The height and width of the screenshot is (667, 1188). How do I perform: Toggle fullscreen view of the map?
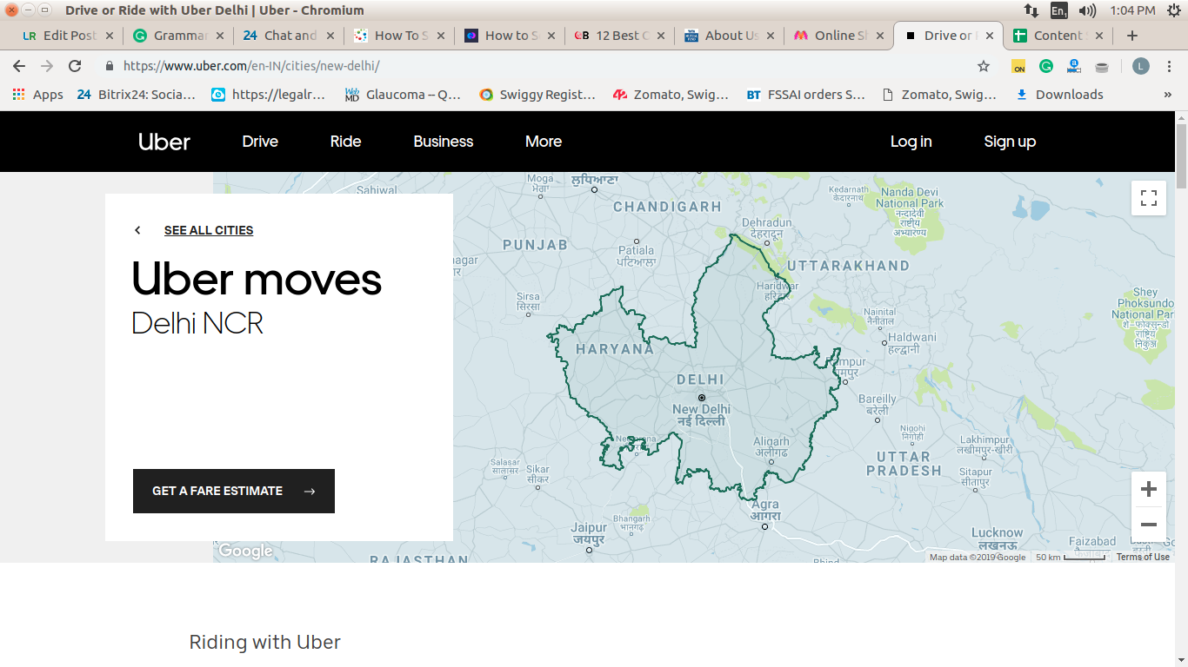(1148, 198)
